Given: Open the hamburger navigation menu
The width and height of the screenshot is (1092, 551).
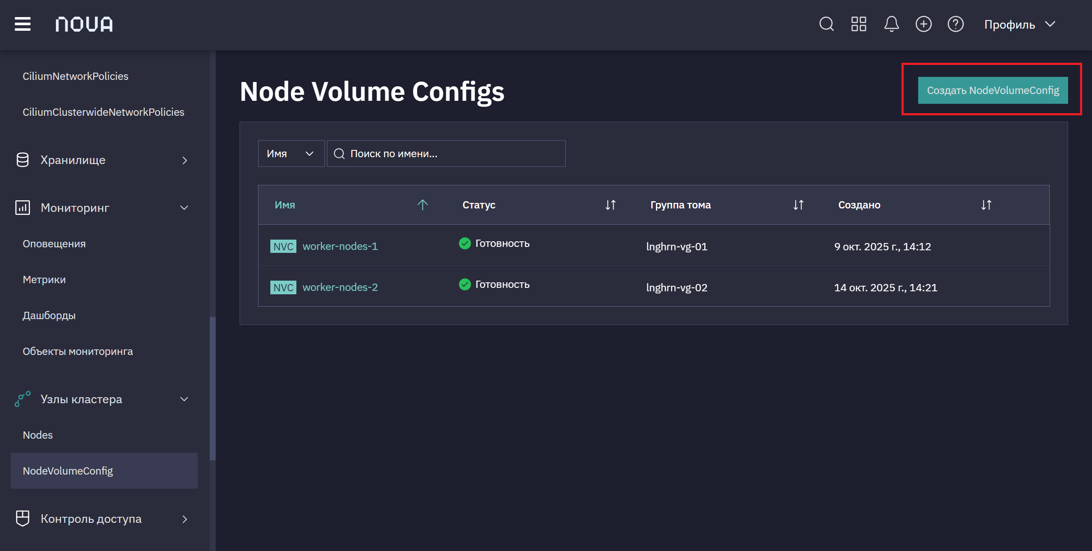Looking at the screenshot, I should coord(23,24).
